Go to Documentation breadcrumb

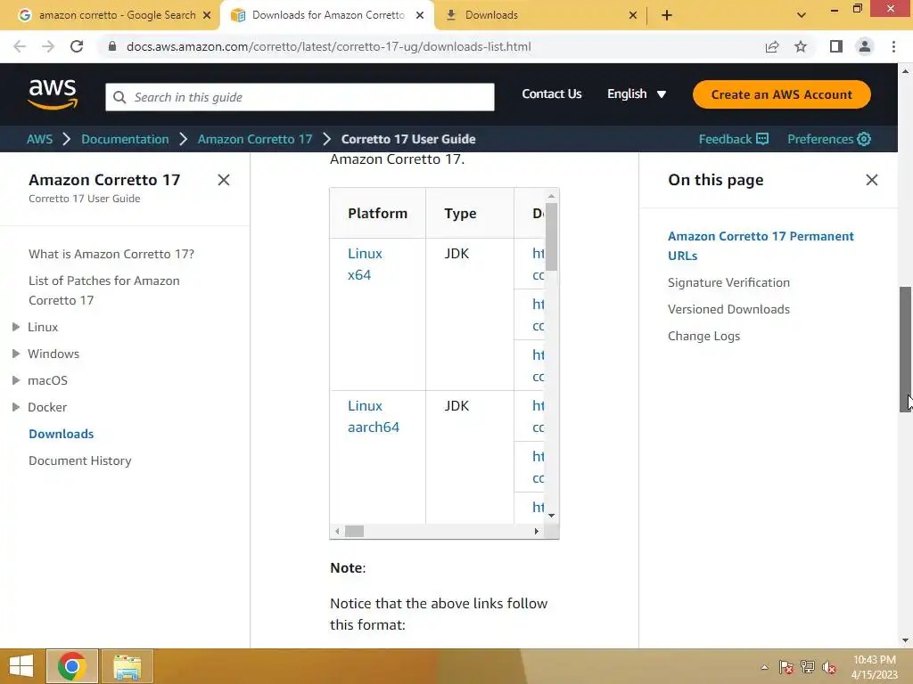coord(125,139)
